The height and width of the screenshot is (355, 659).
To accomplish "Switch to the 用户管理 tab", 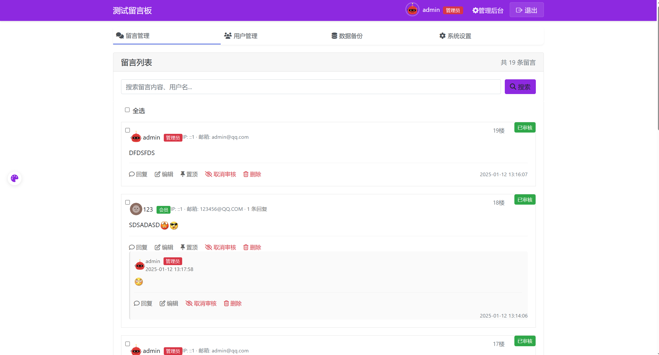I will pyautogui.click(x=241, y=36).
